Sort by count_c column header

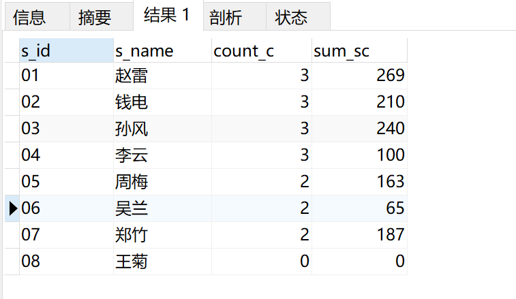[261, 50]
